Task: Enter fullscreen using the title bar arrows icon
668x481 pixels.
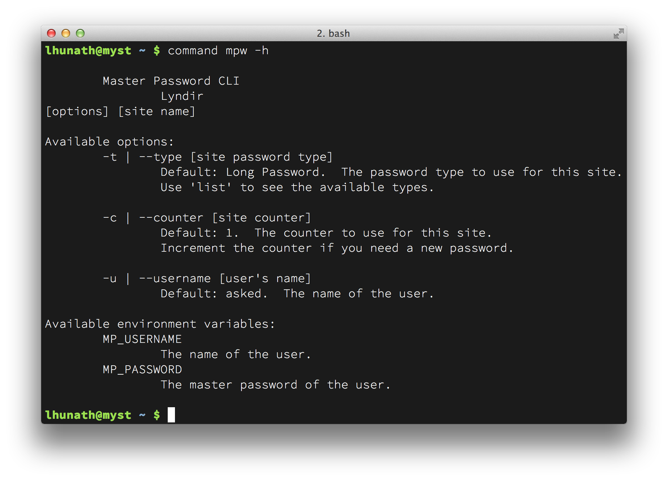Action: coord(618,34)
